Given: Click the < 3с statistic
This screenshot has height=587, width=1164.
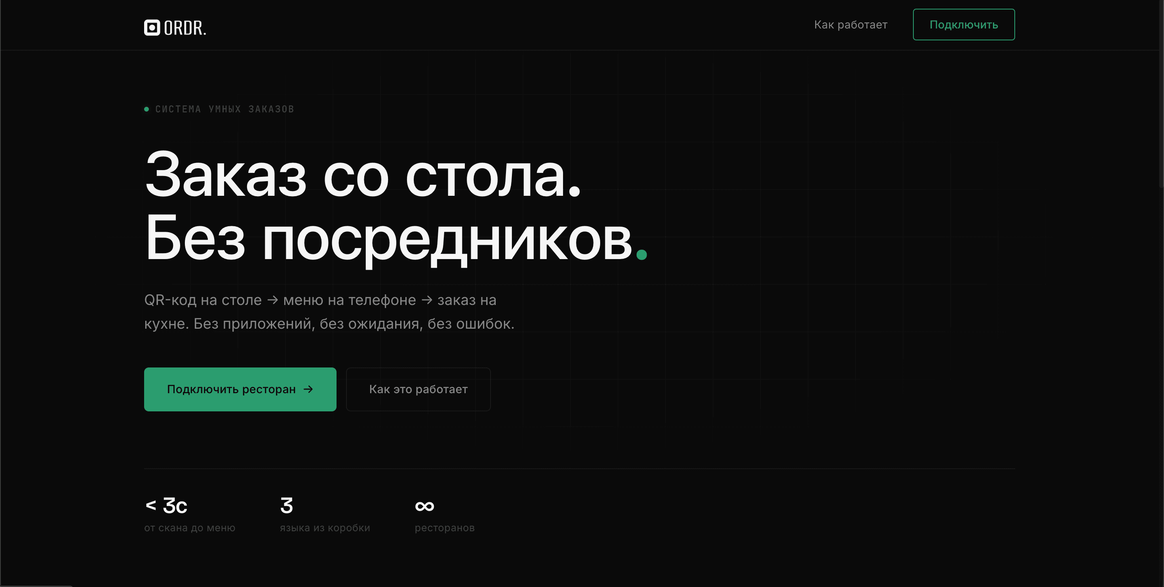Looking at the screenshot, I should [x=166, y=505].
